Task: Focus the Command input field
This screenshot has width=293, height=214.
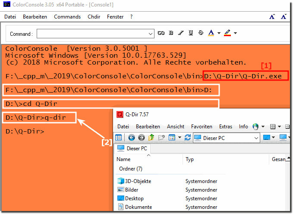Action: click(x=92, y=34)
